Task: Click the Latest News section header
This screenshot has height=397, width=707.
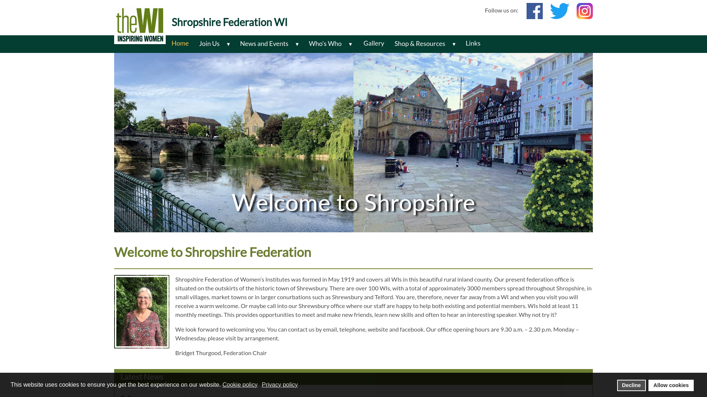Action: (x=353, y=377)
